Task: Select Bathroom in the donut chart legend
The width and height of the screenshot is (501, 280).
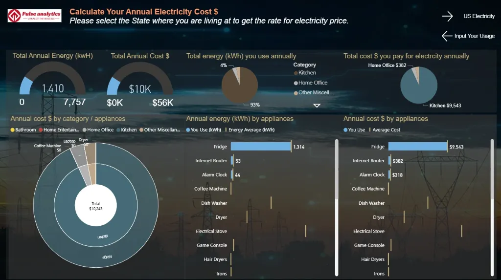Action: (25, 130)
